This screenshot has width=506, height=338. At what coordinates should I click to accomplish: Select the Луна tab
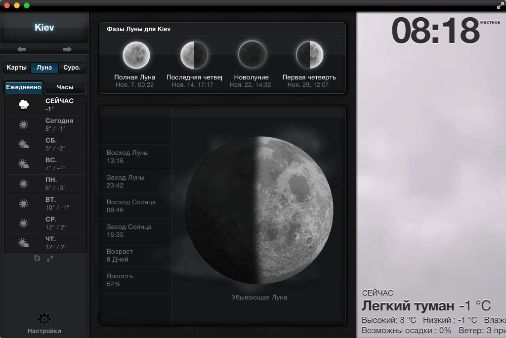click(44, 68)
